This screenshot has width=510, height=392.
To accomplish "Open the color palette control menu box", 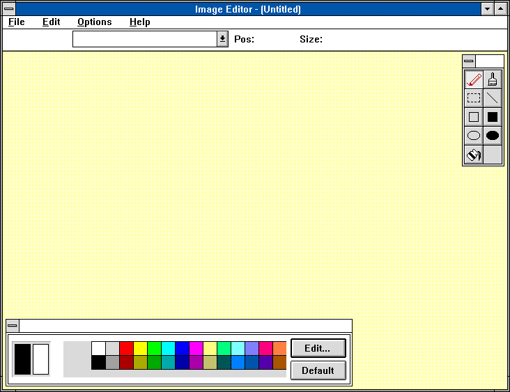I will (13, 325).
